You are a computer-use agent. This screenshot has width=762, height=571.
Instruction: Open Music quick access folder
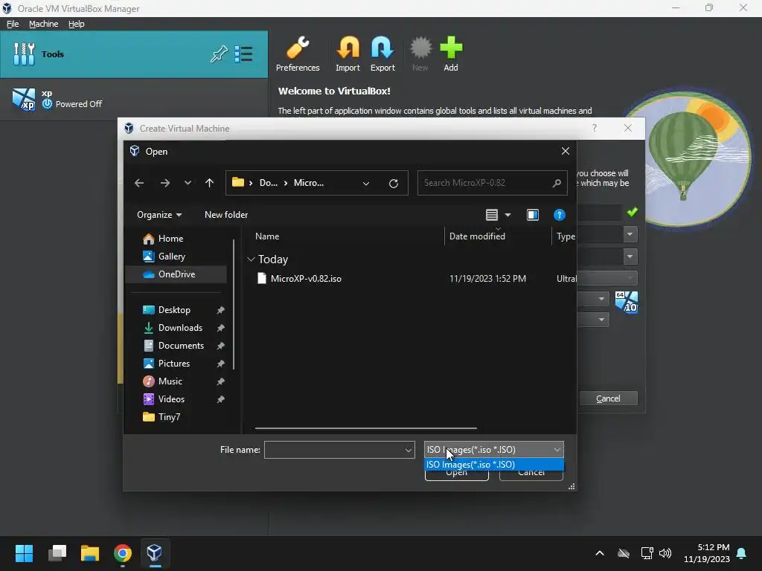170,381
